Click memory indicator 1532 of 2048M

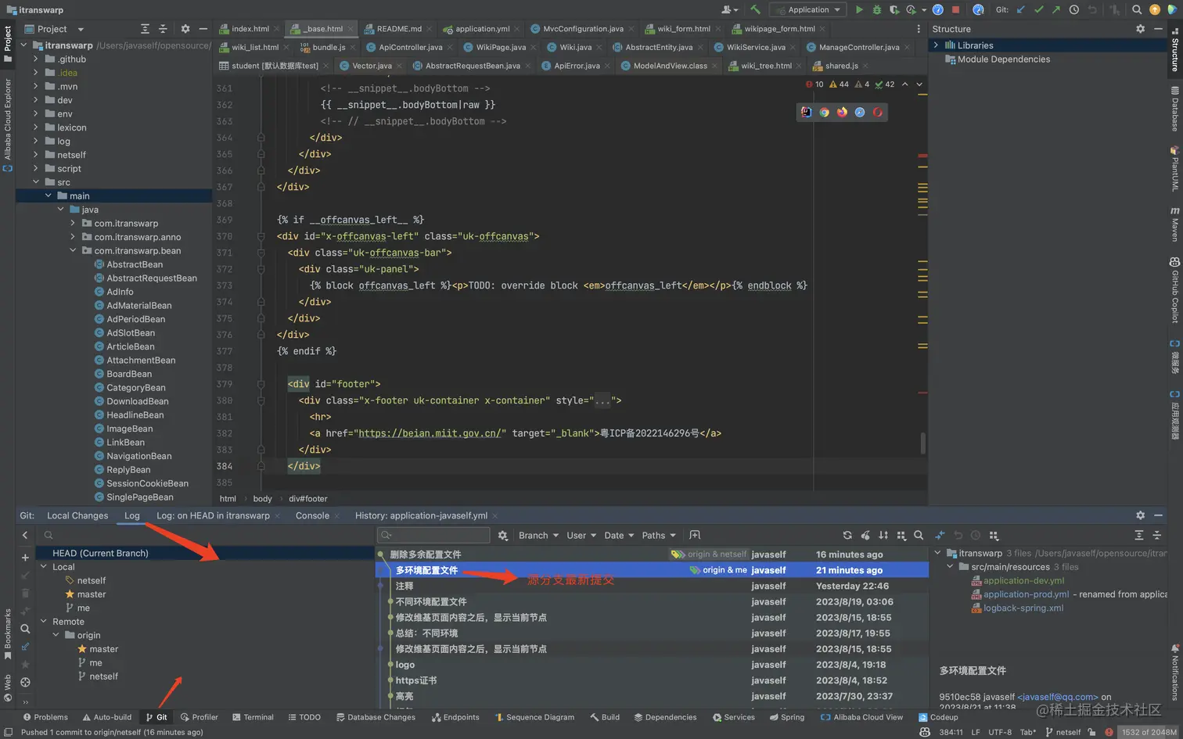1148,732
